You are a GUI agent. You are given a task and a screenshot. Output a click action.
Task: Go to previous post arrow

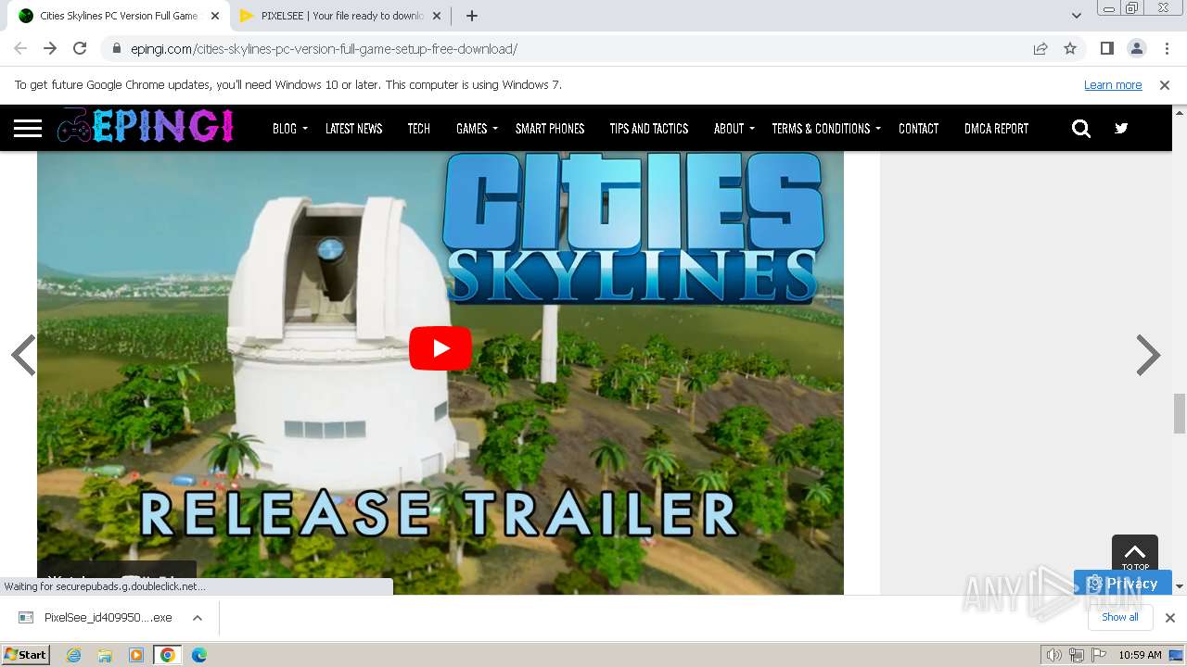pos(23,355)
